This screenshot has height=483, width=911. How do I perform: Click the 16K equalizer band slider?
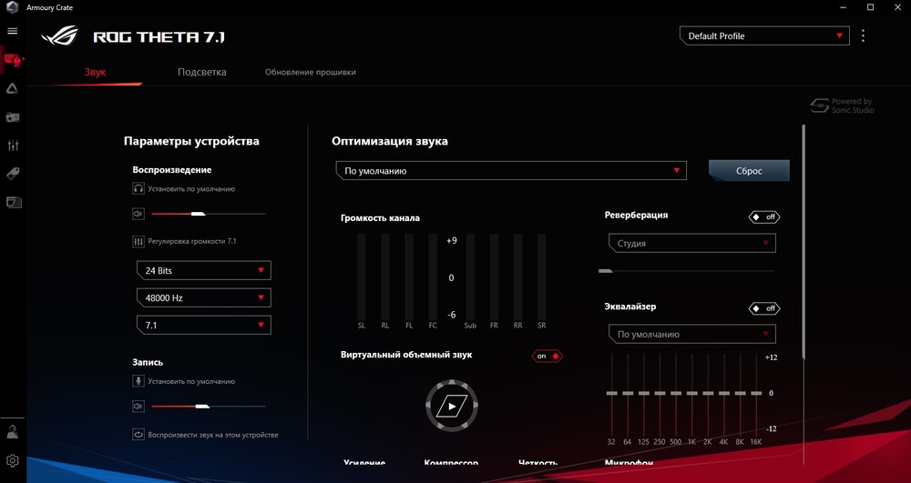[x=756, y=393]
